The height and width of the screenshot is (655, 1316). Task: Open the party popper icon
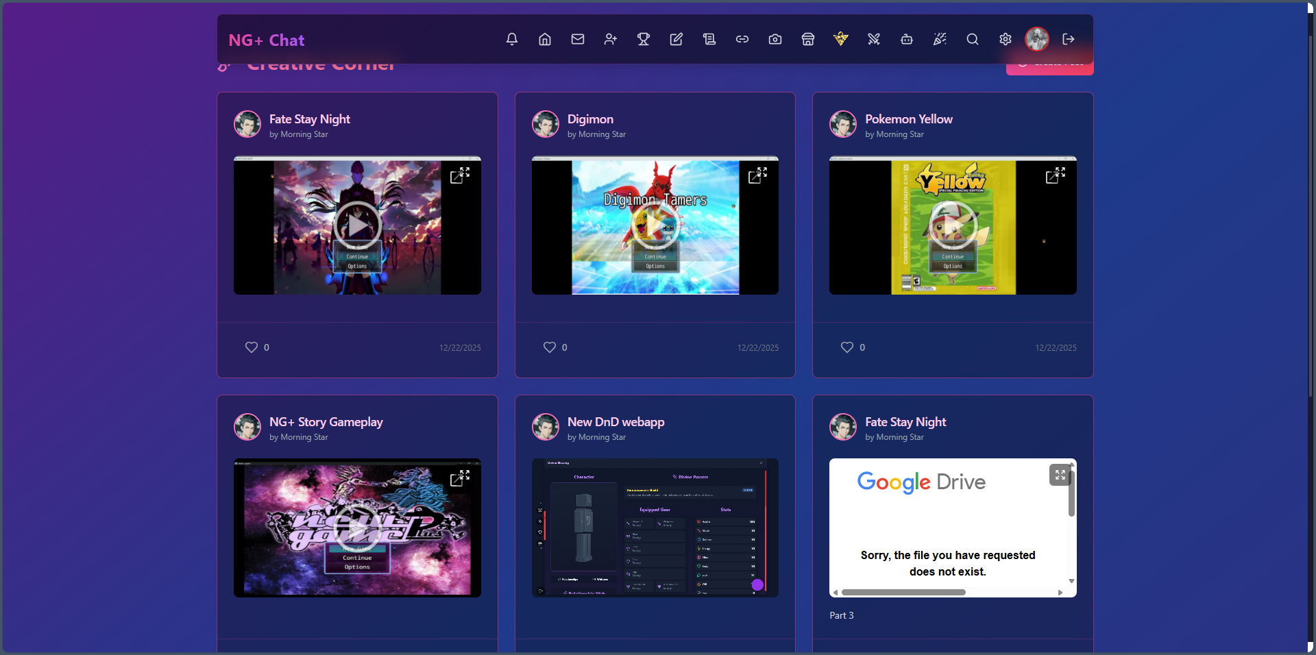940,39
